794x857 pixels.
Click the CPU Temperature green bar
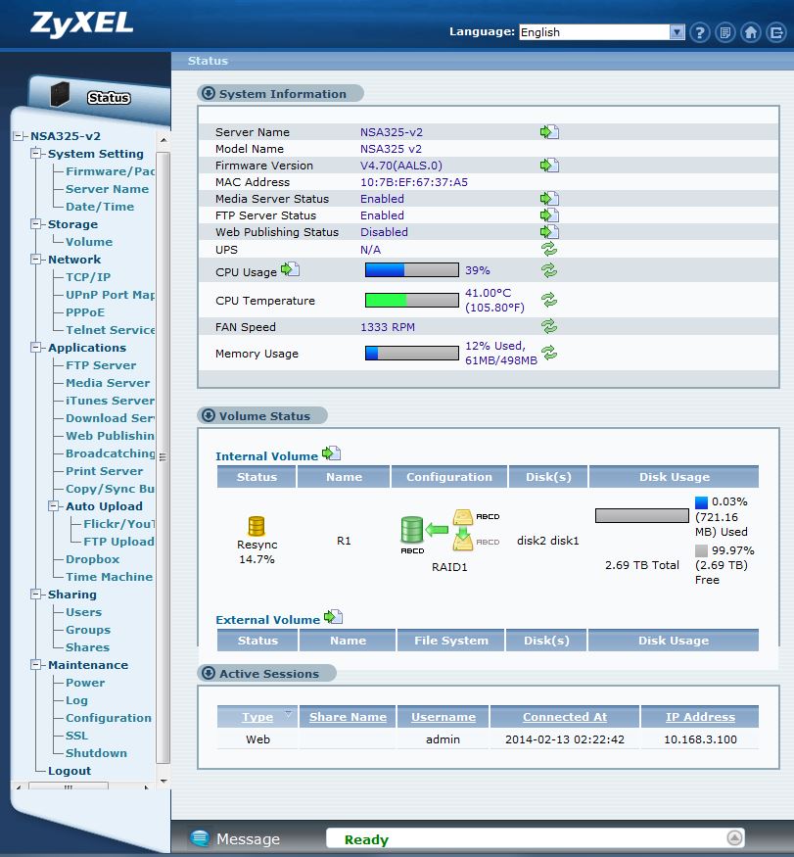point(412,300)
